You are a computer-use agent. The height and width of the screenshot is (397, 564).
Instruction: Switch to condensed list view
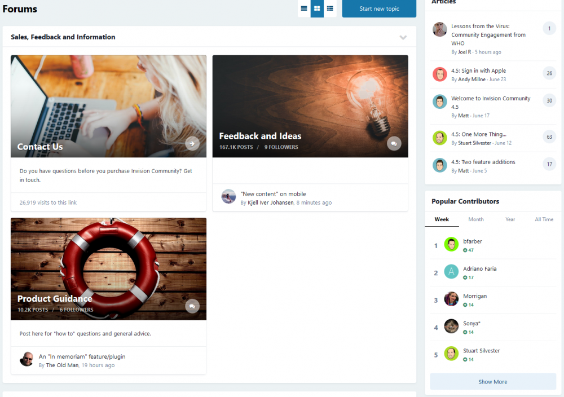(303, 8)
